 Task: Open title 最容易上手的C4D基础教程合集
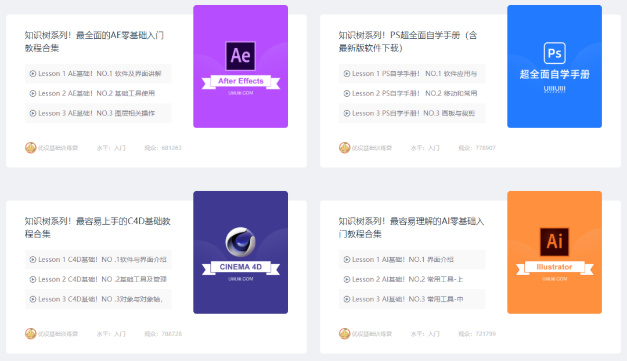pos(98,227)
